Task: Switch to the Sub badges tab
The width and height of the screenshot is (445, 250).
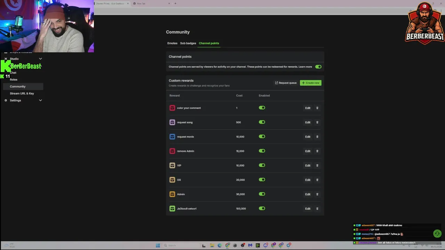Action: 188,43
